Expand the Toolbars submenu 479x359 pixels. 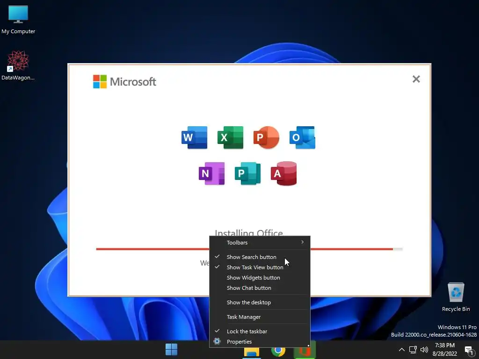click(260, 243)
